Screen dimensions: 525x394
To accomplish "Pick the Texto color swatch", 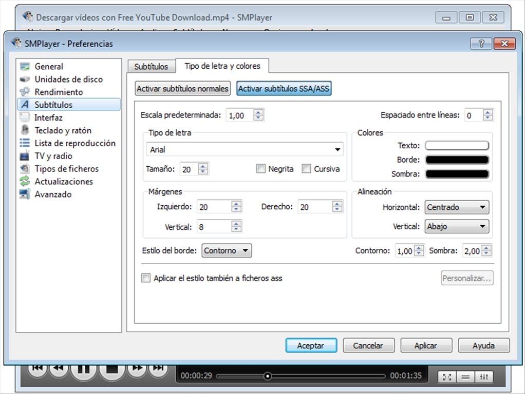I will [x=457, y=146].
